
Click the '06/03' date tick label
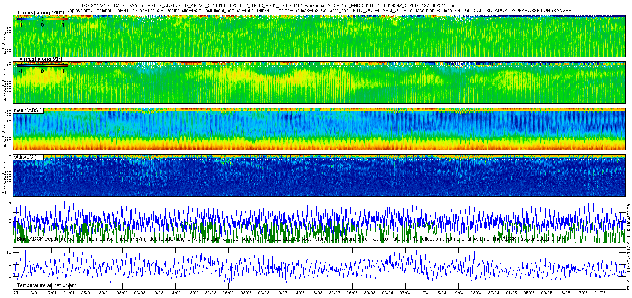coord(264,293)
